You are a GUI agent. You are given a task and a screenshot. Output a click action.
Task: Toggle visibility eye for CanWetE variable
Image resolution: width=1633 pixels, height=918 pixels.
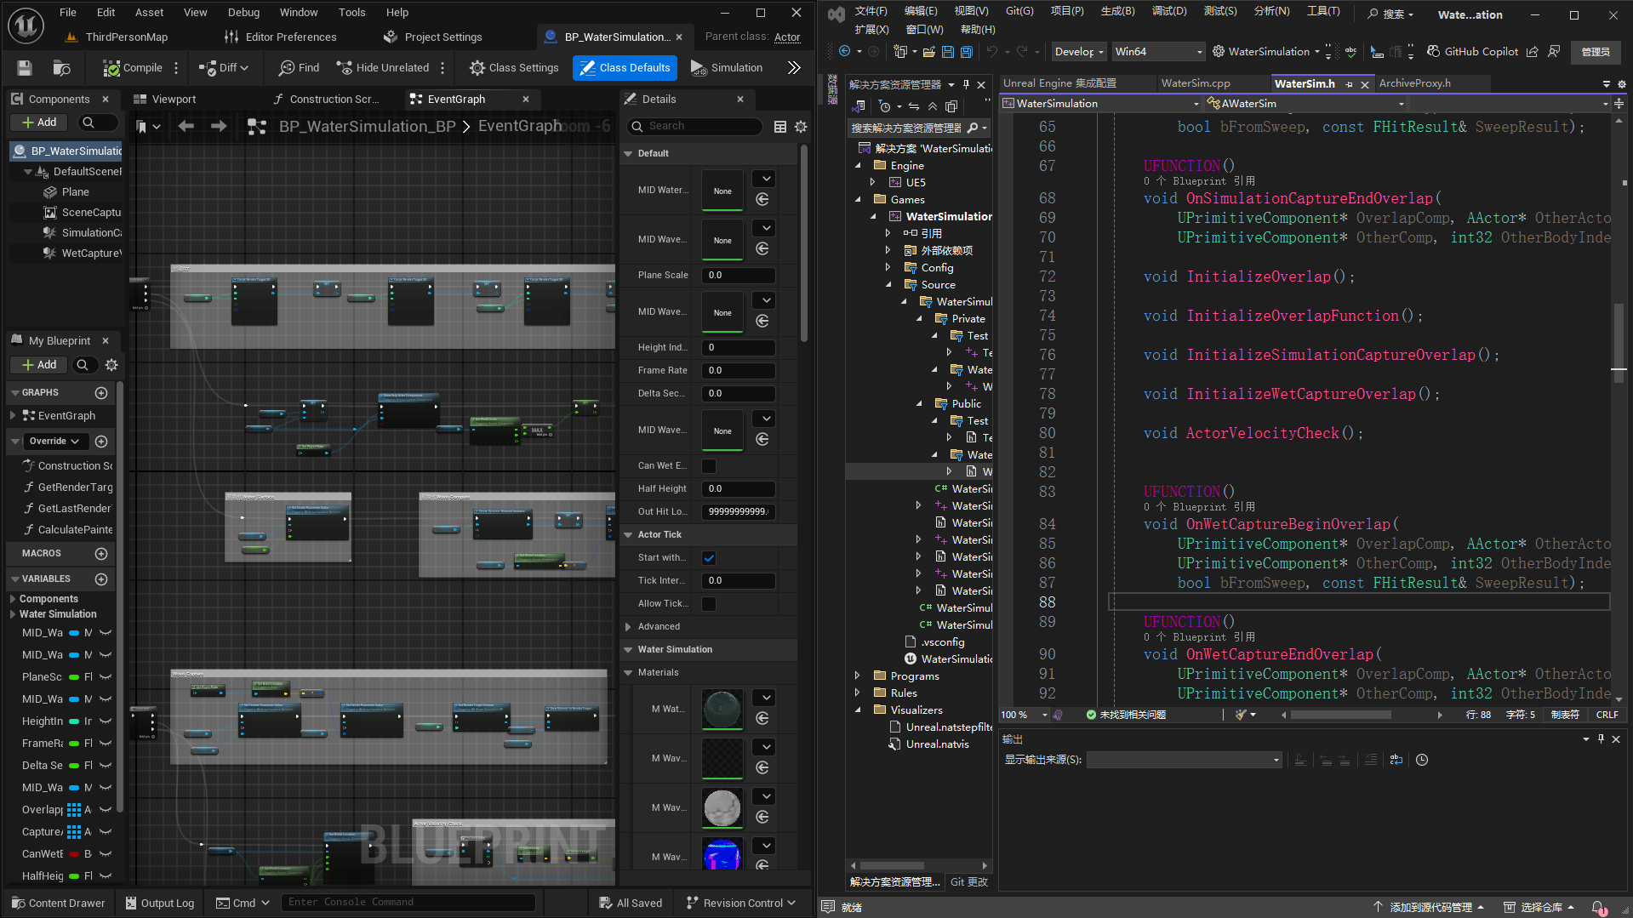(x=106, y=854)
